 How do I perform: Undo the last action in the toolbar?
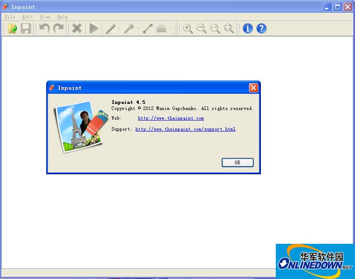[44, 29]
